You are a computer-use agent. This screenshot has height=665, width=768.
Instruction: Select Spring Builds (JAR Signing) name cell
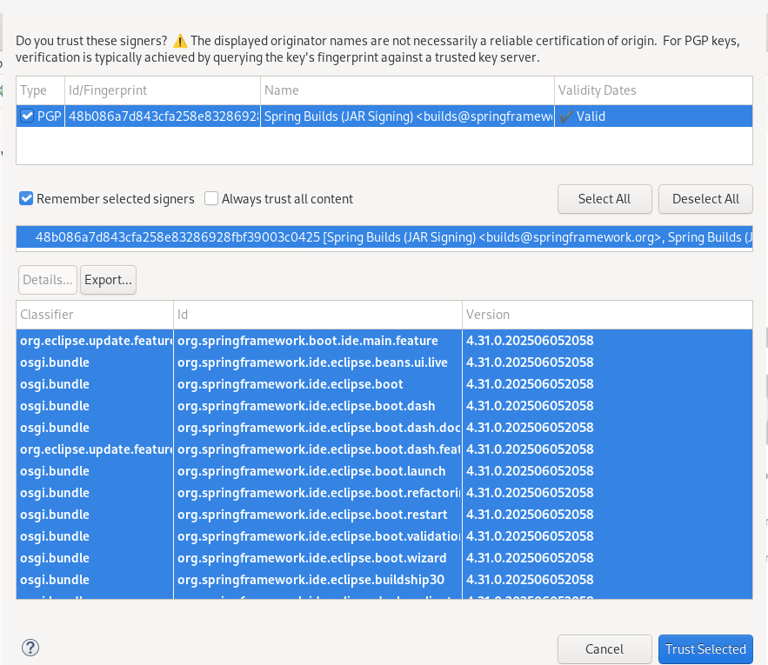408,116
